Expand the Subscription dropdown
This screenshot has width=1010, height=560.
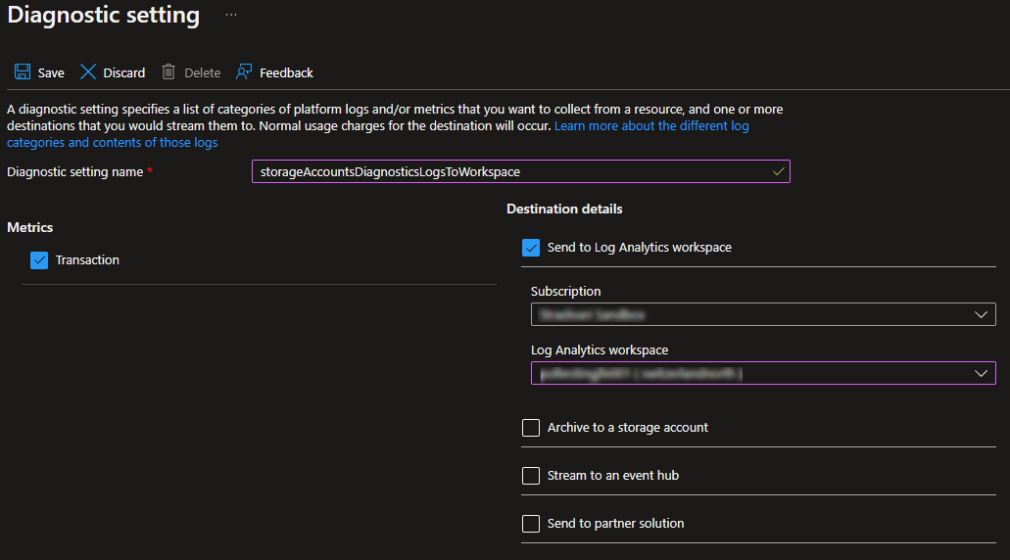(762, 314)
